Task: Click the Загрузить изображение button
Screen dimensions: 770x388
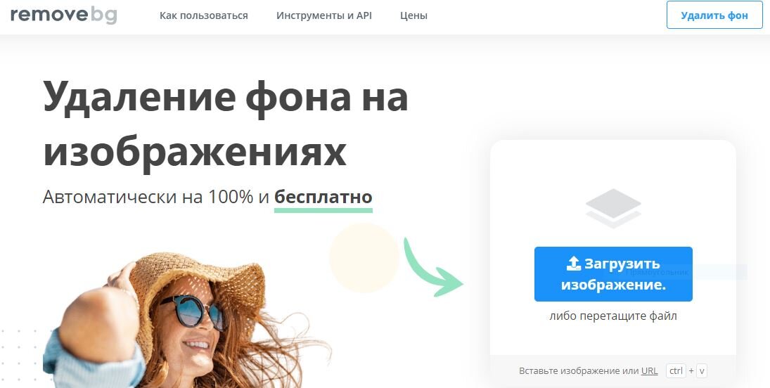Action: pos(613,274)
